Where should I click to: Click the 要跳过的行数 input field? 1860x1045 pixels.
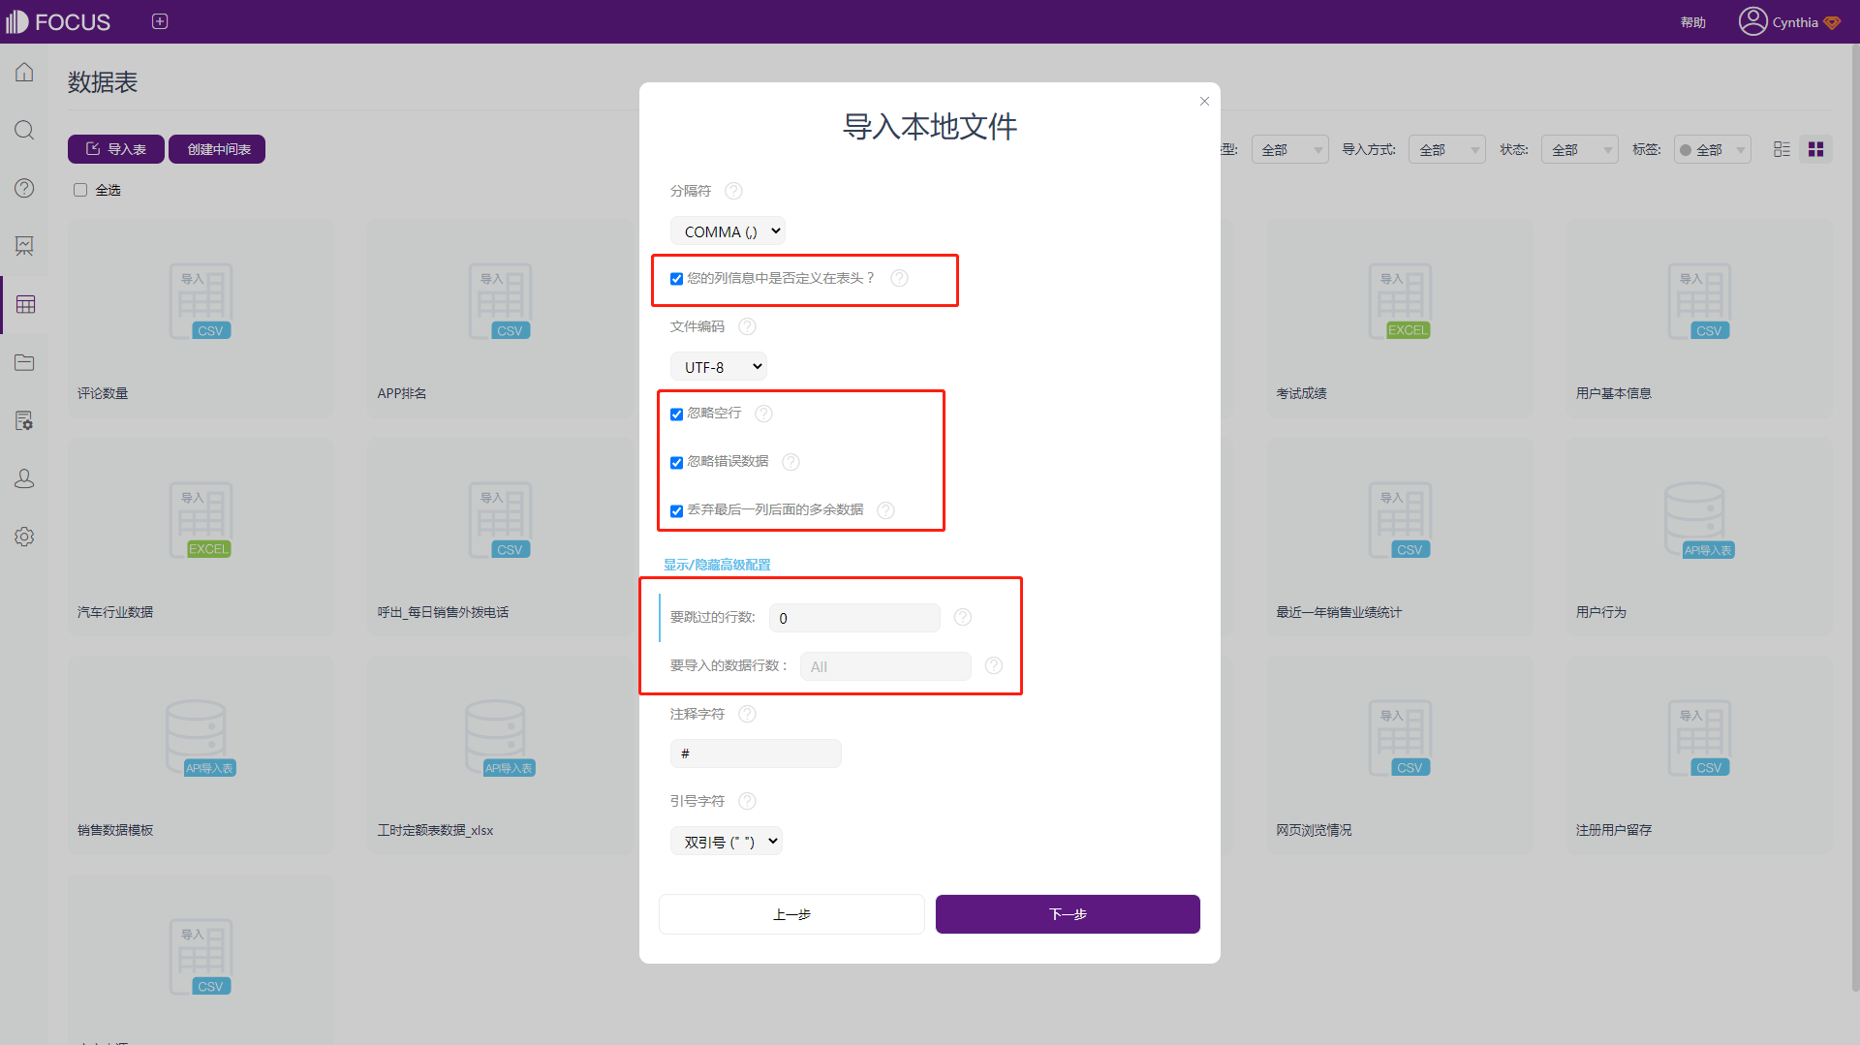854,618
